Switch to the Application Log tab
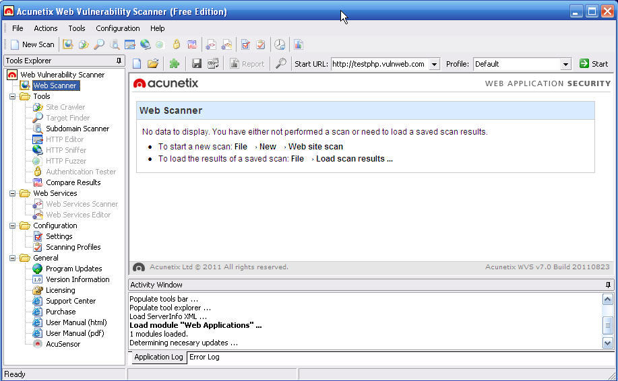Viewport: 618px width, 381px height. pos(158,357)
